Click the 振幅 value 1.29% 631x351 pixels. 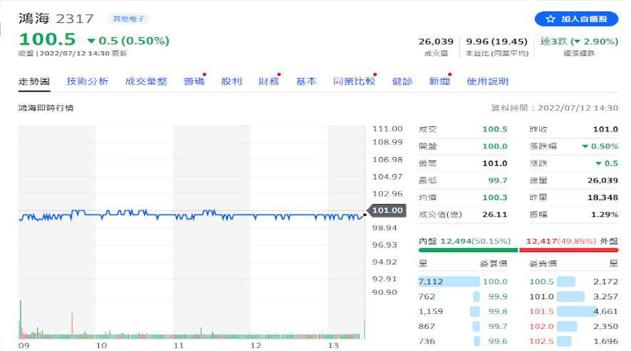pyautogui.click(x=605, y=215)
